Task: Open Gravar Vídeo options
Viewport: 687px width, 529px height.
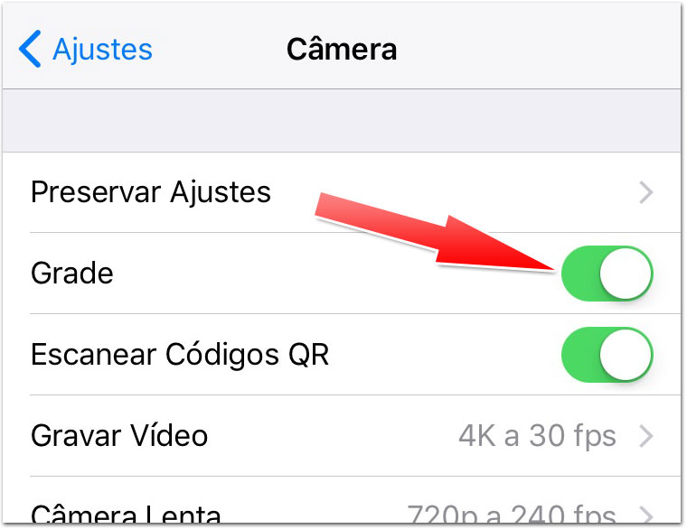Action: point(342,436)
